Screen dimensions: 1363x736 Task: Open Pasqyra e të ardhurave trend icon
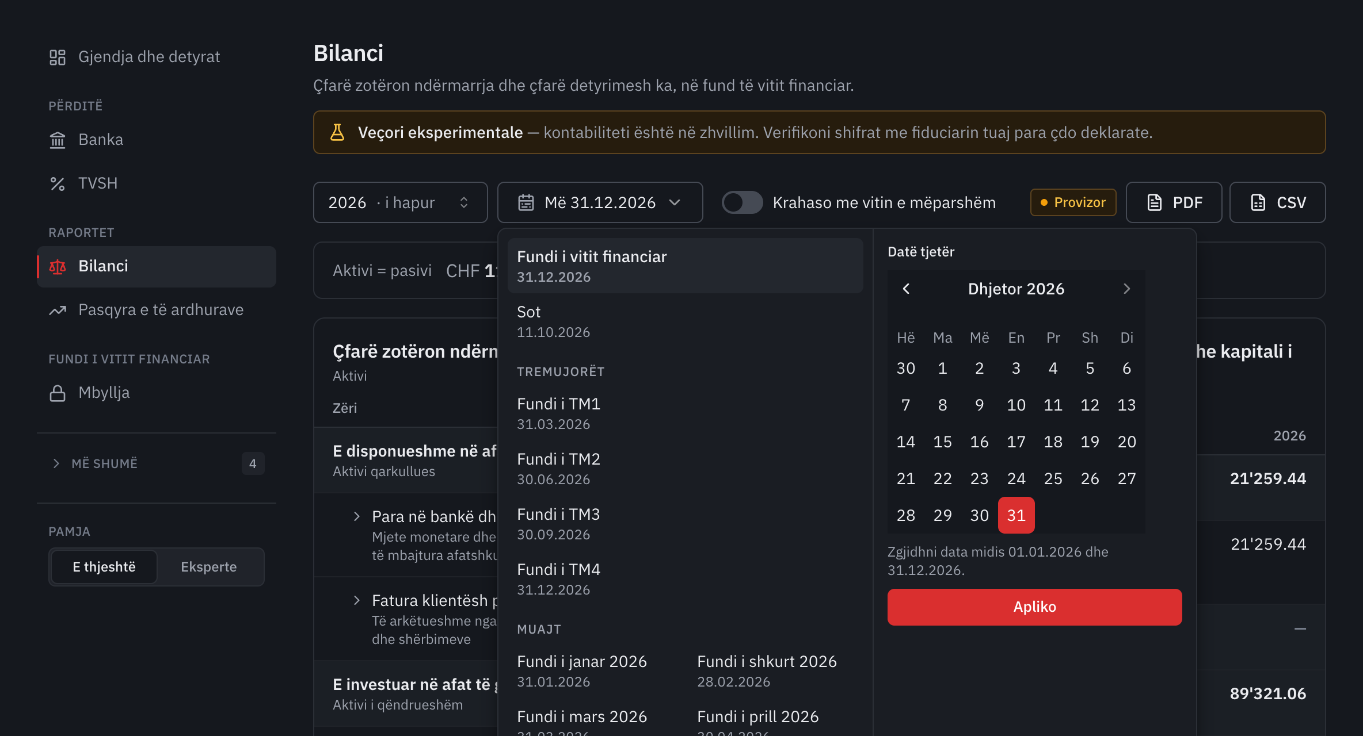tap(58, 310)
